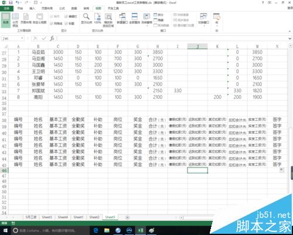Image resolution: width=293 pixels, height=235 pixels.
Task: Open the Windows Start menu
Action: (5, 230)
